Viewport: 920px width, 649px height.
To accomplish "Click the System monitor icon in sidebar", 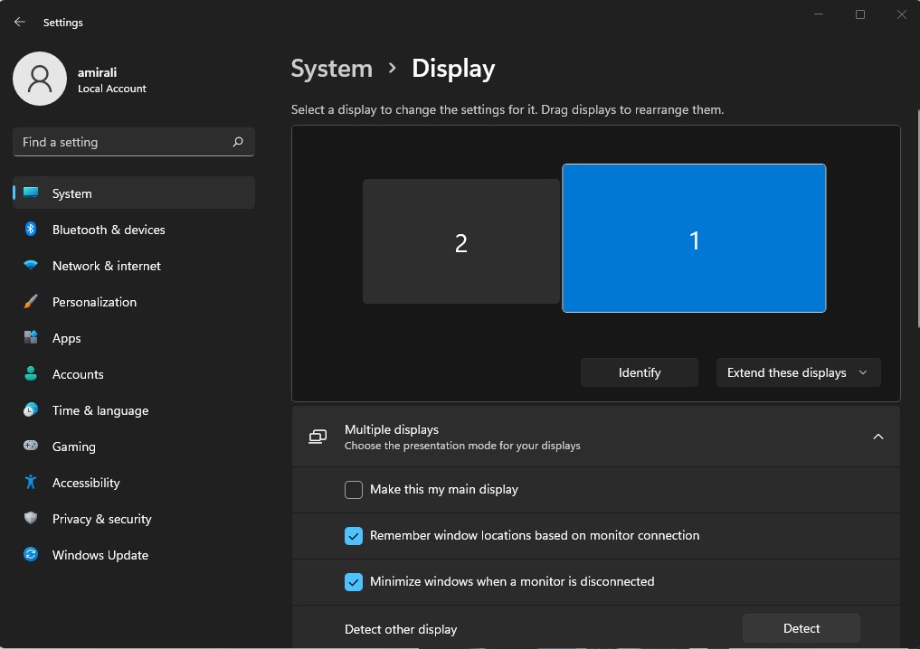I will tap(31, 193).
